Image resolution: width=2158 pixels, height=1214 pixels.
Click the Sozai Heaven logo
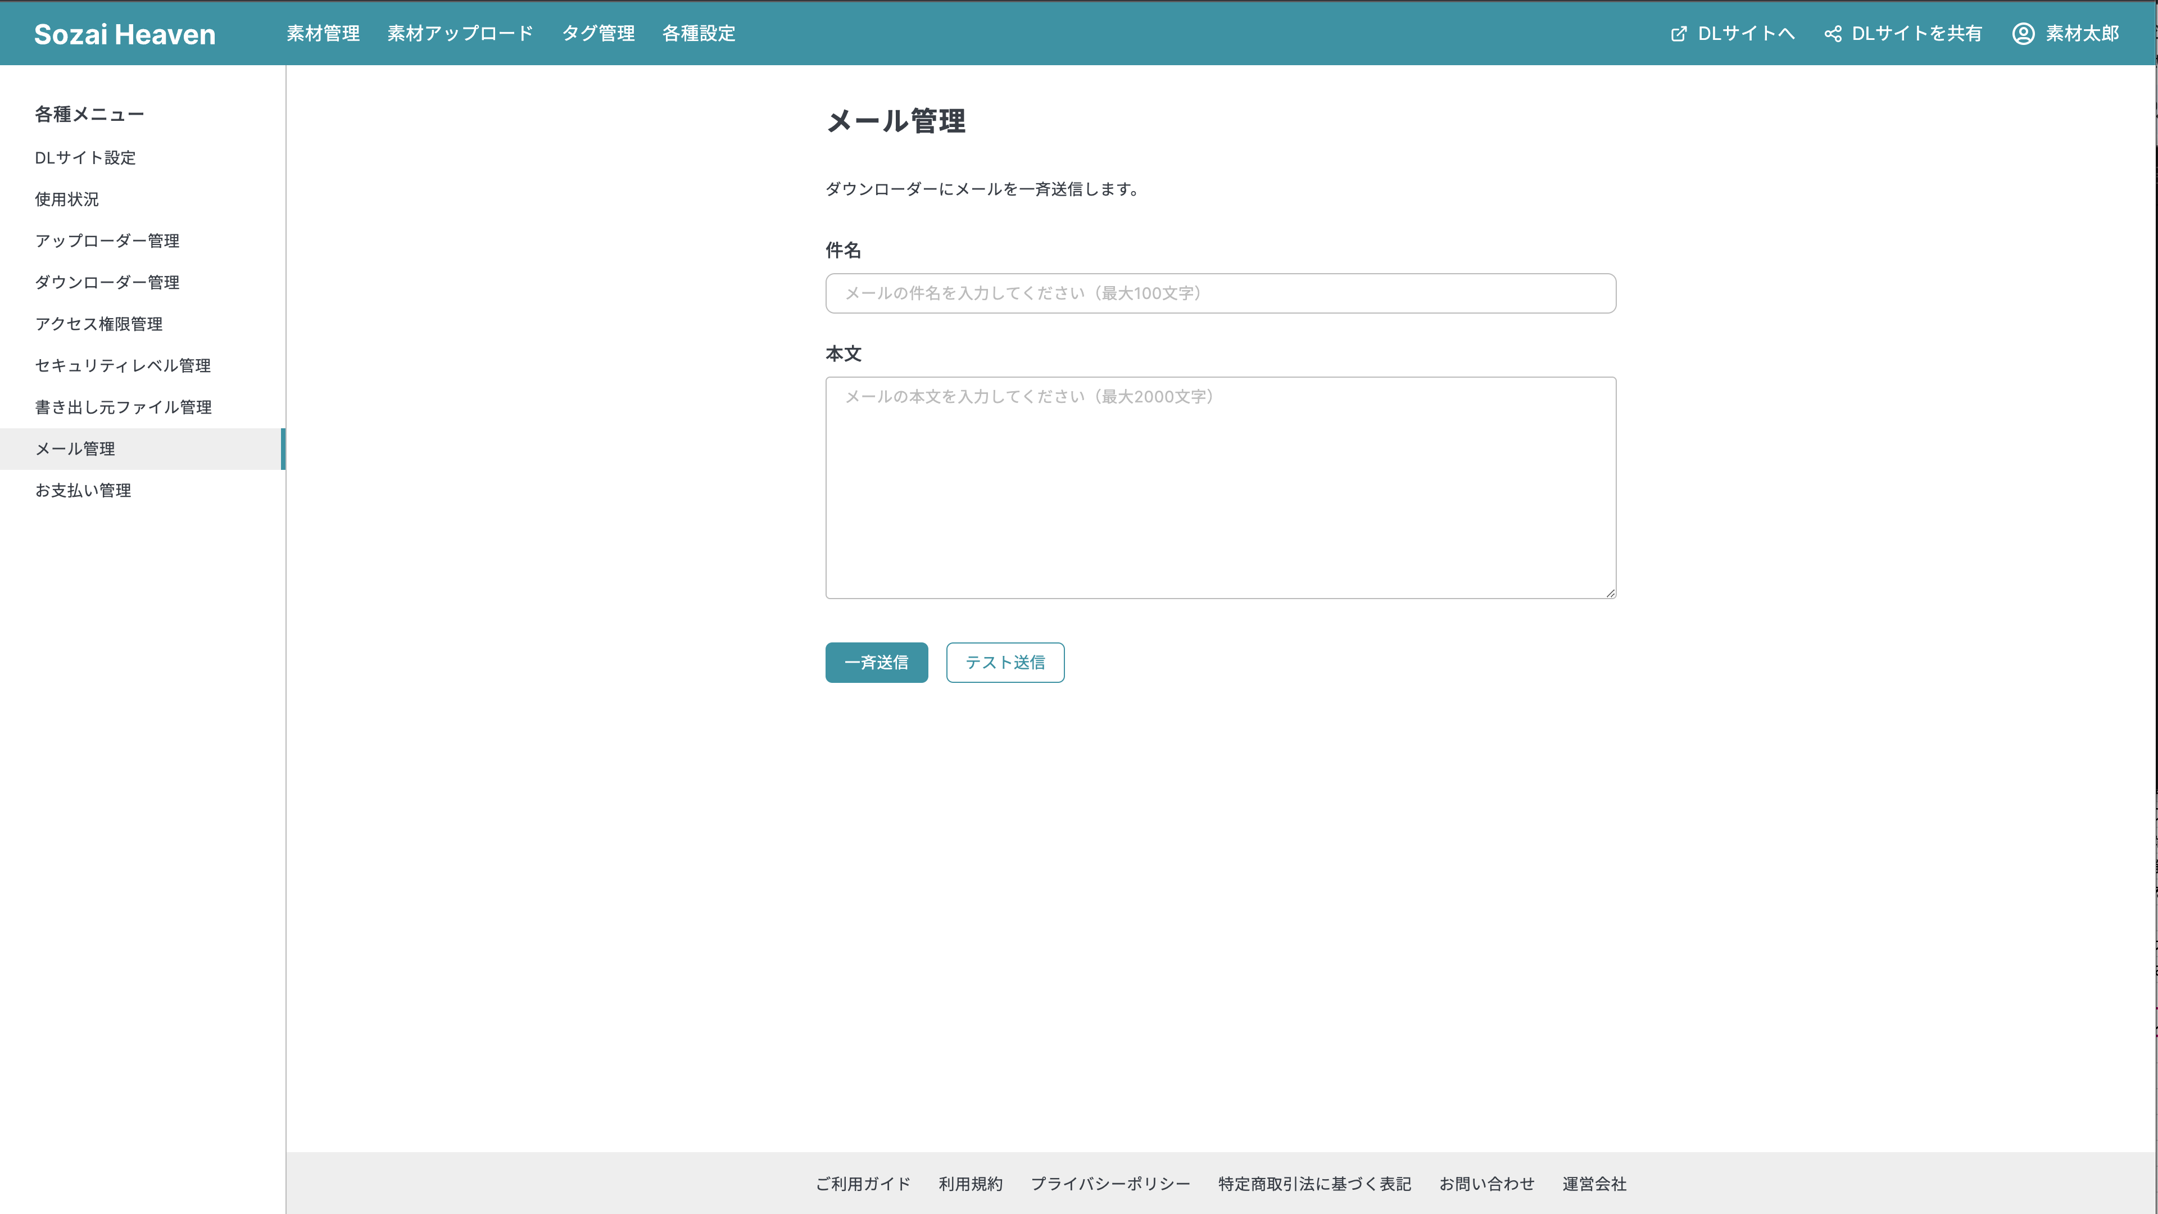pyautogui.click(x=125, y=34)
